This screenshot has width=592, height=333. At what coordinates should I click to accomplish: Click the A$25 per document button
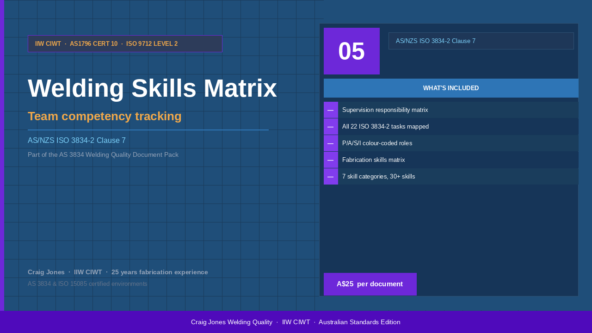point(370,284)
